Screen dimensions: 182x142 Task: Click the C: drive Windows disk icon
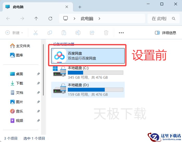[60, 71]
